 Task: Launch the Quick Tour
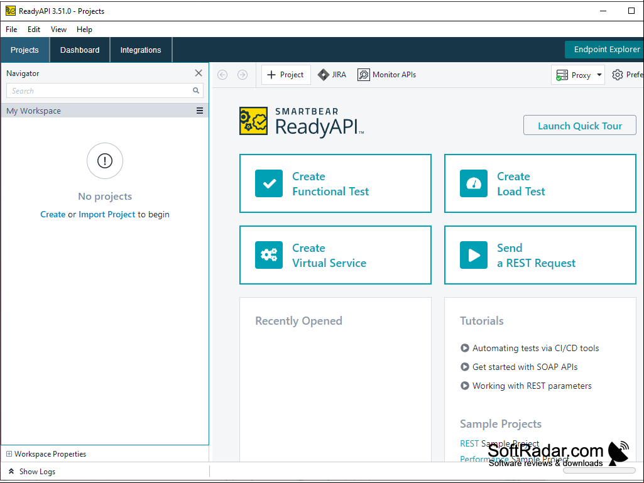(579, 125)
